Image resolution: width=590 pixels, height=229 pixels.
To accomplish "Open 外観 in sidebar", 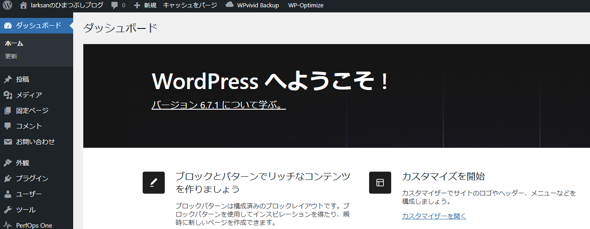I will pos(23,163).
